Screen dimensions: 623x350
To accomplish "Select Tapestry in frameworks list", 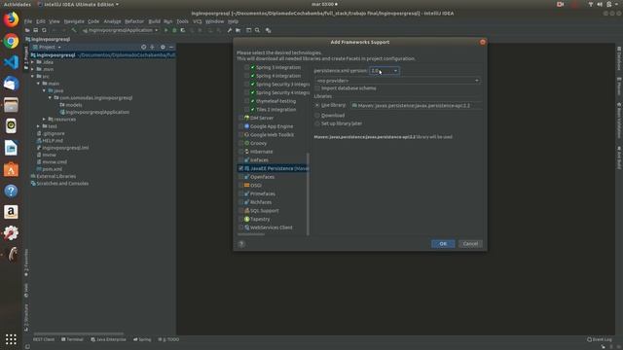I will 260,219.
